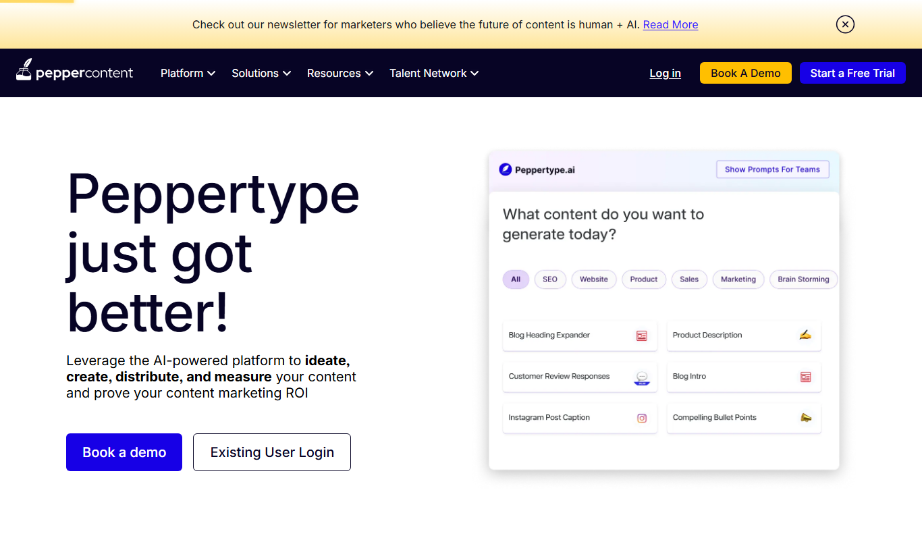Click the Customer Review Responses chat icon

coord(642,378)
